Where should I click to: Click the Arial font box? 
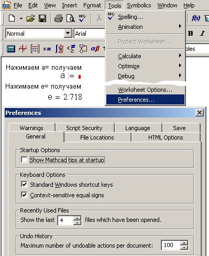point(90,33)
